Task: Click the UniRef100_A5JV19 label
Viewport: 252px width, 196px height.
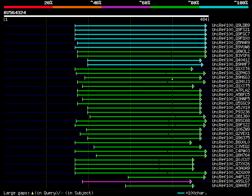Action: pos(231,108)
